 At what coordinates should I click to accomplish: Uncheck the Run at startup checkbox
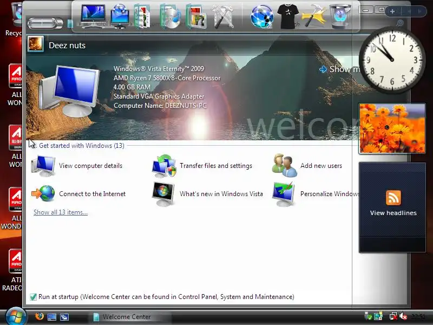[33, 297]
